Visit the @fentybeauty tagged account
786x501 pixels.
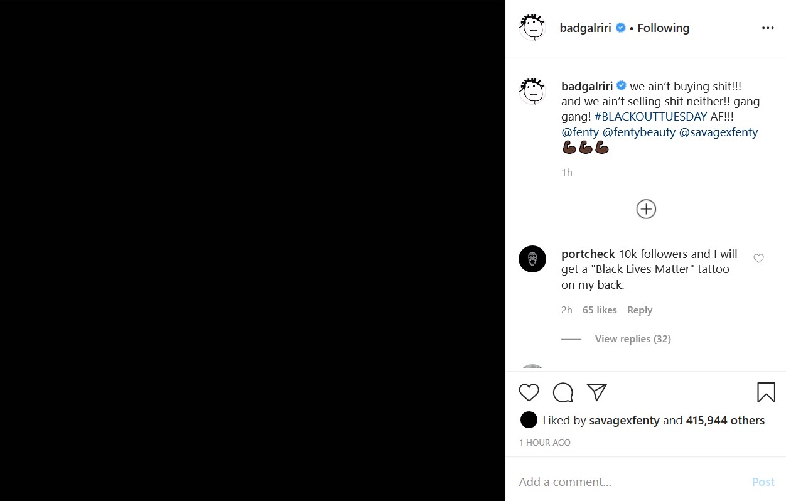639,132
